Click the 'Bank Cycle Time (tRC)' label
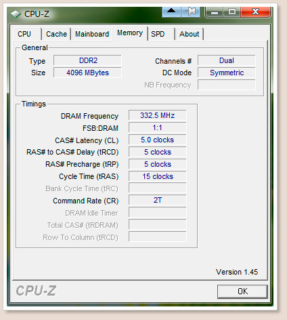The height and width of the screenshot is (320, 287). [x=82, y=189]
